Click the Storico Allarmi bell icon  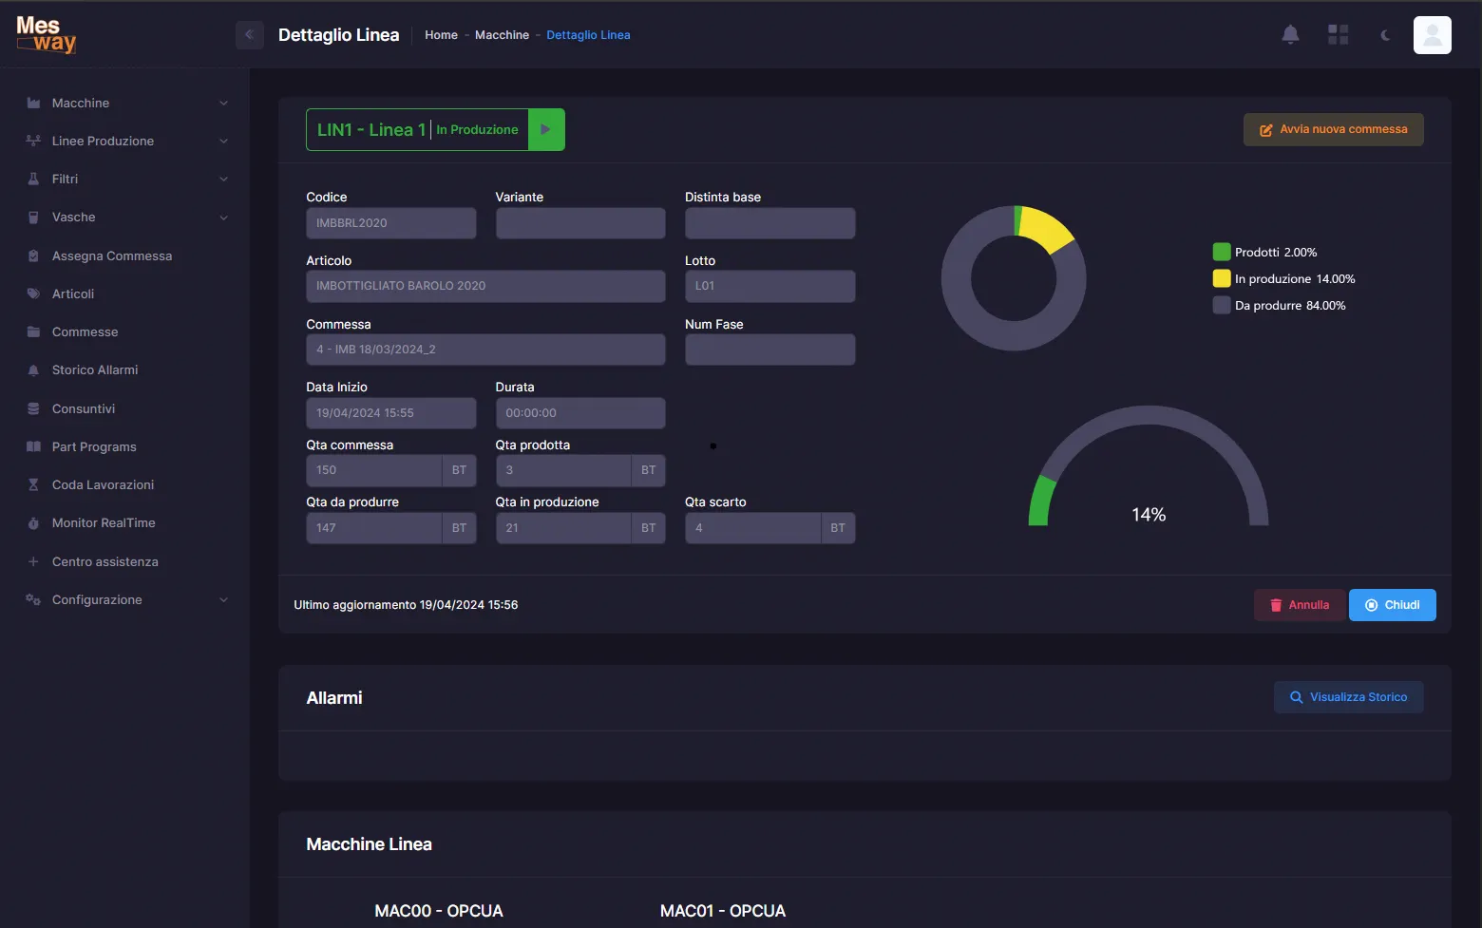tap(33, 370)
